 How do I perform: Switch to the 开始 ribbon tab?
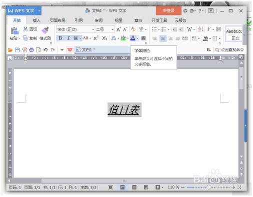click(17, 20)
